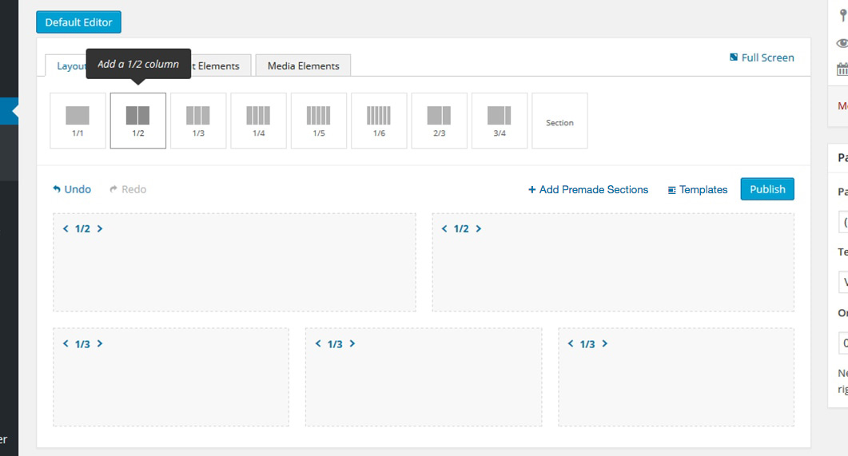848x456 pixels.
Task: Decrease size of last 1/3 column
Action: (x=571, y=343)
